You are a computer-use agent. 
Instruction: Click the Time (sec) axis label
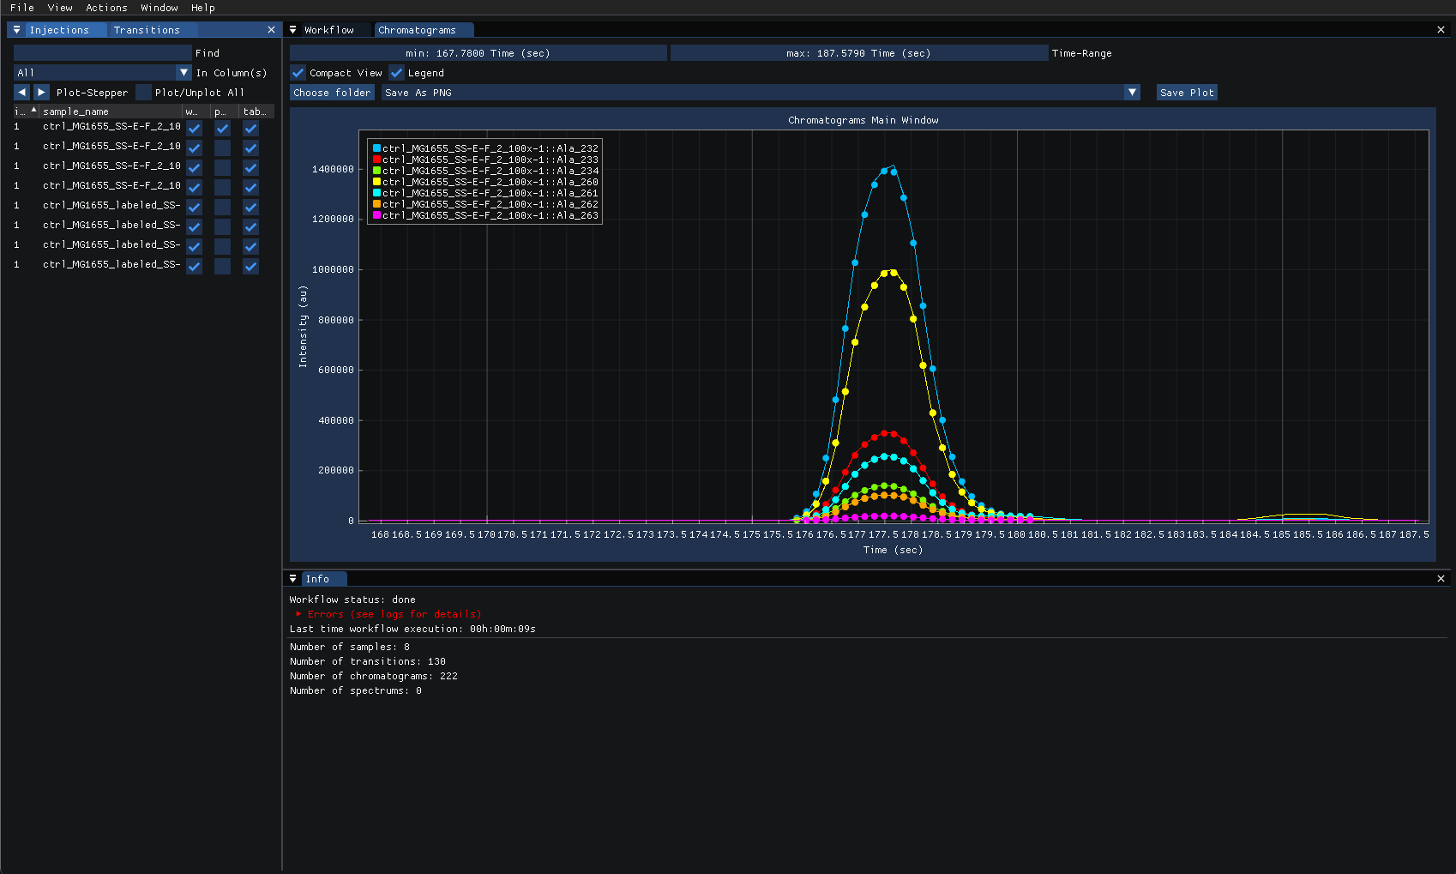pyautogui.click(x=893, y=550)
